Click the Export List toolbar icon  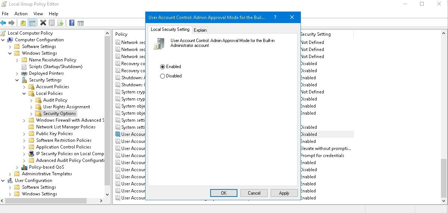click(x=60, y=23)
